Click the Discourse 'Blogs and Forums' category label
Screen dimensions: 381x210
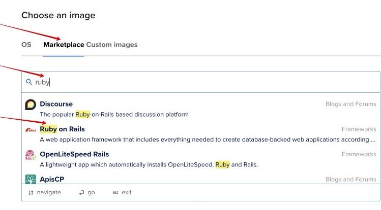[x=350, y=104]
